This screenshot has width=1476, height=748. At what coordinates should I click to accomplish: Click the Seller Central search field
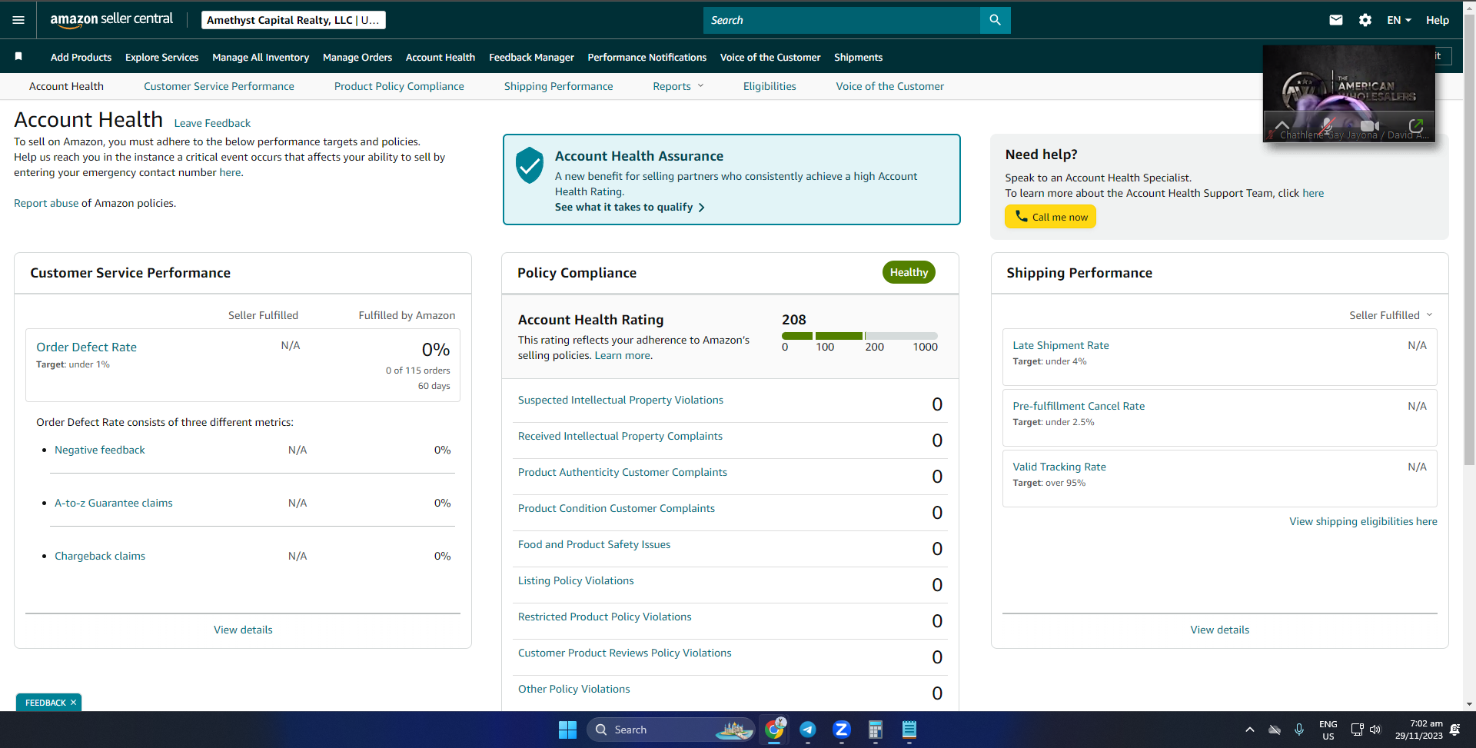pyautogui.click(x=842, y=20)
